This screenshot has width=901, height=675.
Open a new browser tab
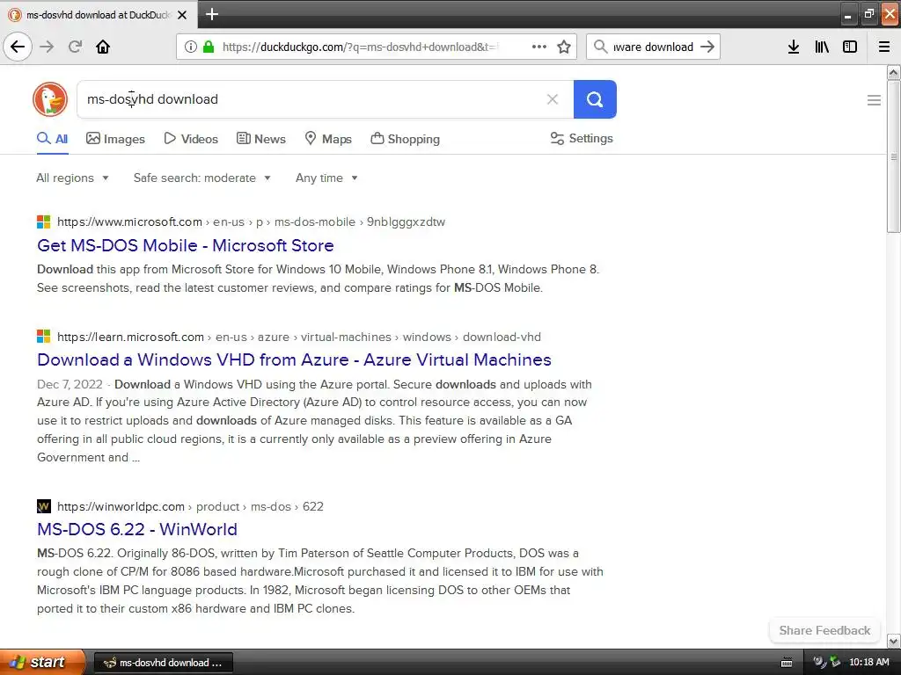212,14
